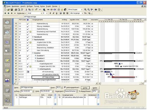Open Ressource: Grafik view

(x=7, y=82)
